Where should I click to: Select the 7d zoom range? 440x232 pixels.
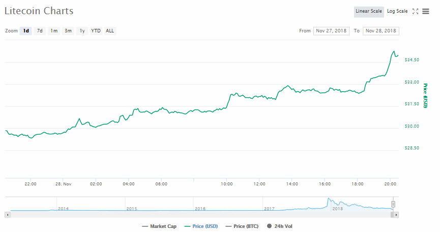coord(40,31)
